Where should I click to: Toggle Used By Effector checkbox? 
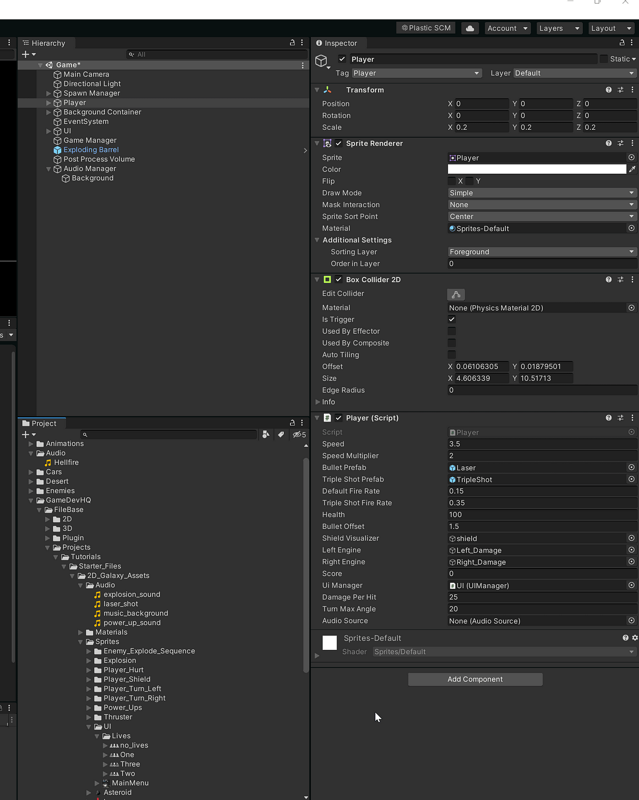[x=452, y=331]
